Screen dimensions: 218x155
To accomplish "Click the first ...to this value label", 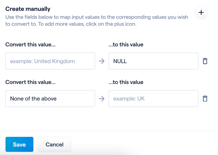I will point(126,45).
